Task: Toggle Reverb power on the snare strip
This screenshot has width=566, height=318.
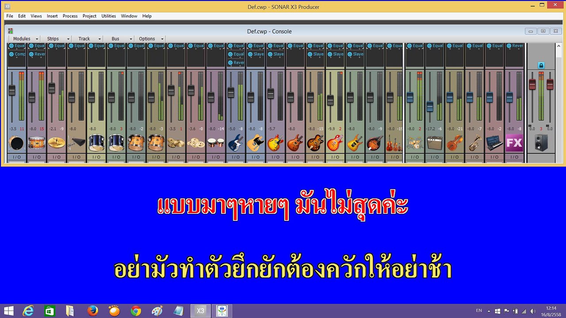Action: pyautogui.click(x=31, y=54)
